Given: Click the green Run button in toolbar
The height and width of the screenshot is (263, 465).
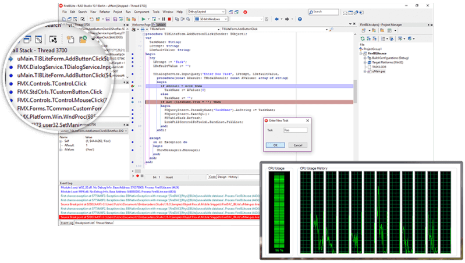Looking at the screenshot, I should coord(143,19).
